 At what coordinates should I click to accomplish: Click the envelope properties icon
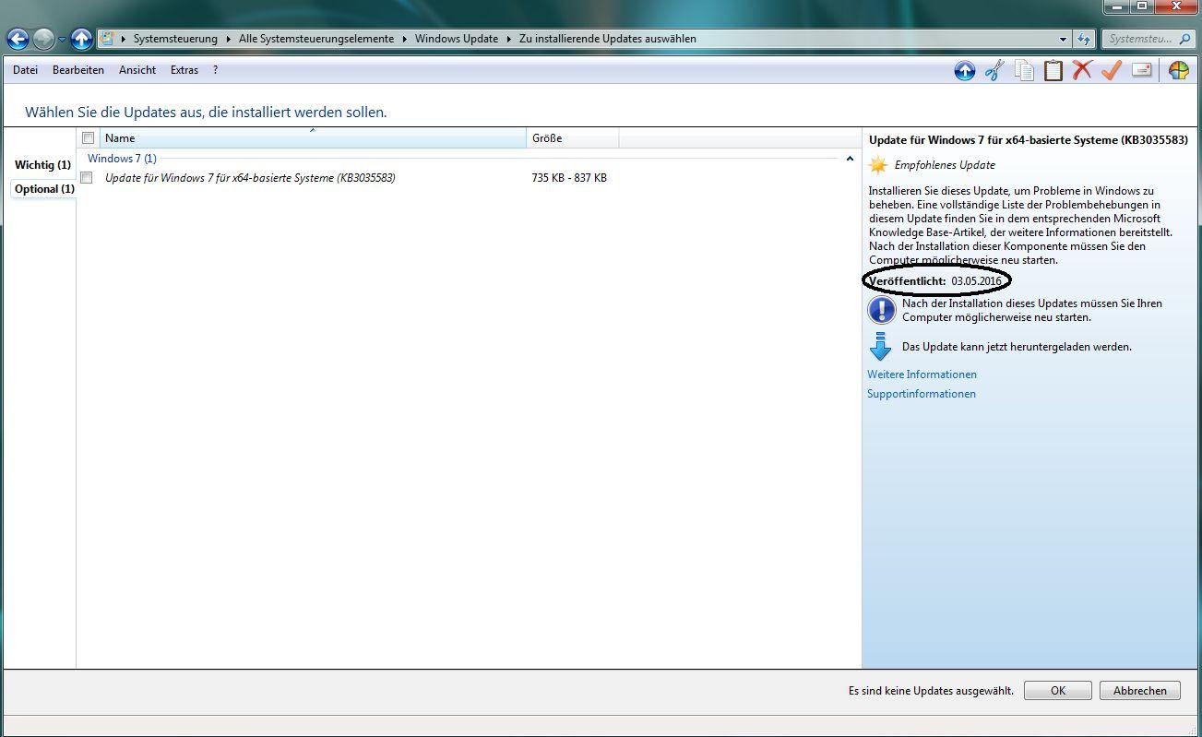(x=1142, y=70)
